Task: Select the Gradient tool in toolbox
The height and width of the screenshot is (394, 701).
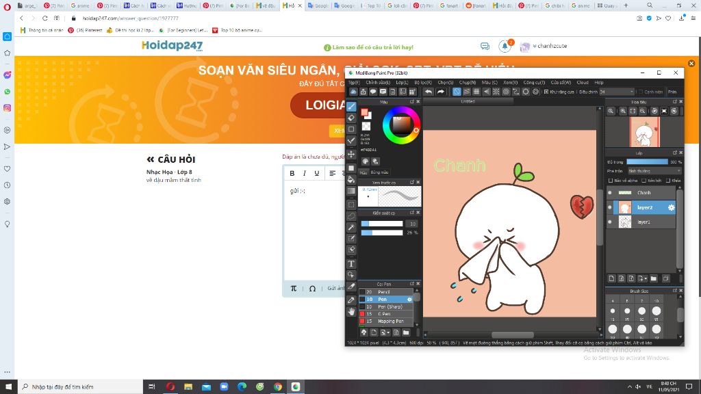Action: coord(351,191)
